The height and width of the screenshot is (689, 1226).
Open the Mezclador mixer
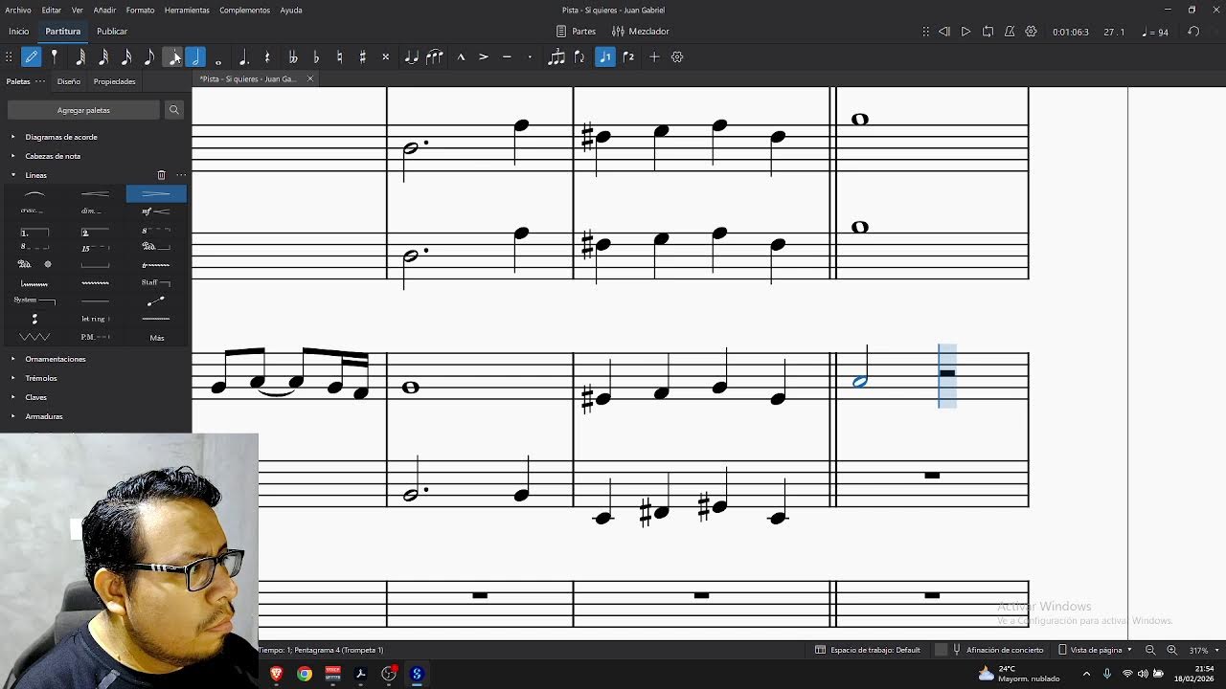coord(641,32)
